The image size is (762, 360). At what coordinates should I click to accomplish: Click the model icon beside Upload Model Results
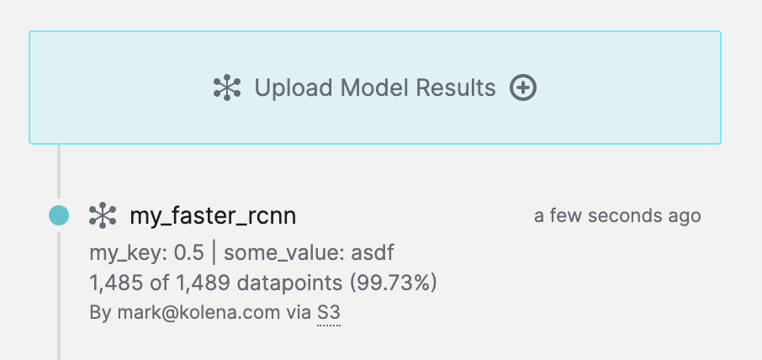click(227, 87)
